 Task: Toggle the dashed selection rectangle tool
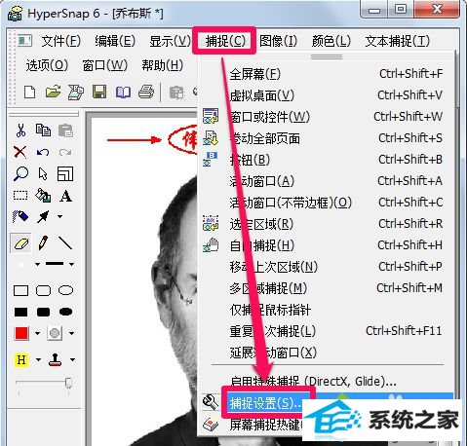(x=20, y=196)
